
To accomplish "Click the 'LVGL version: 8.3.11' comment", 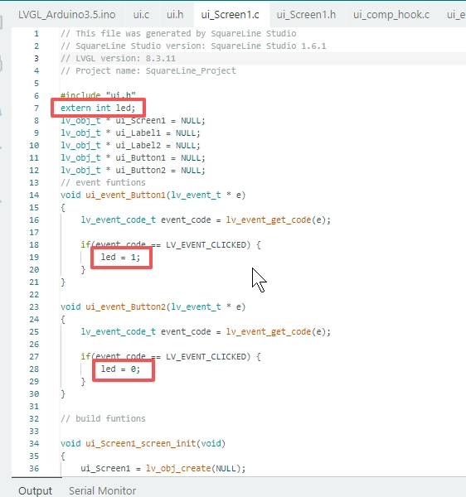I will click(118, 58).
